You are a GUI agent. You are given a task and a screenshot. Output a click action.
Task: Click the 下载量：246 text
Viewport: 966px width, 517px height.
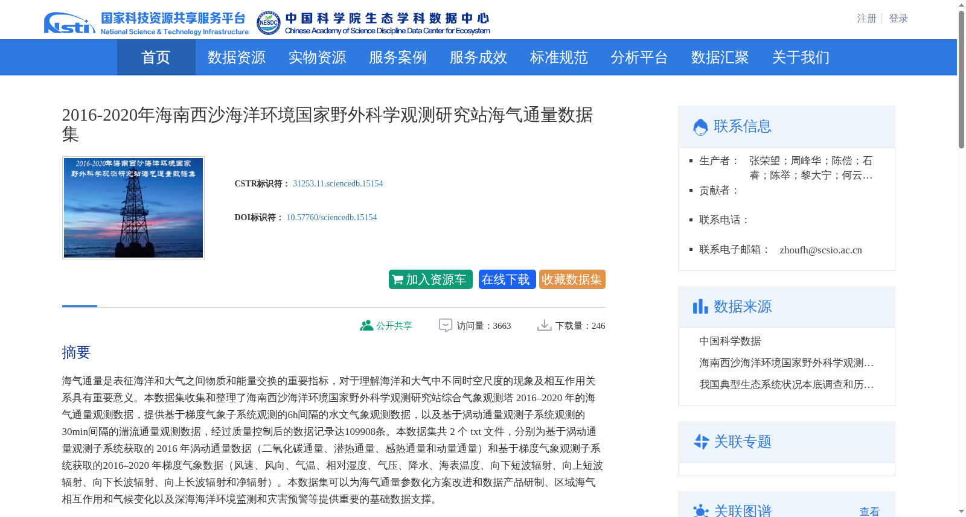pyautogui.click(x=580, y=326)
